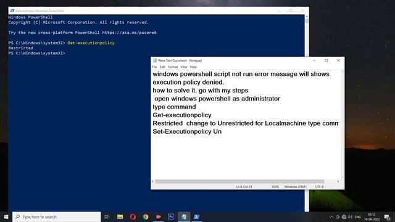395x222 pixels.
Task: Click the "Set-Executionpolicy Un" line
Action: click(x=187, y=131)
